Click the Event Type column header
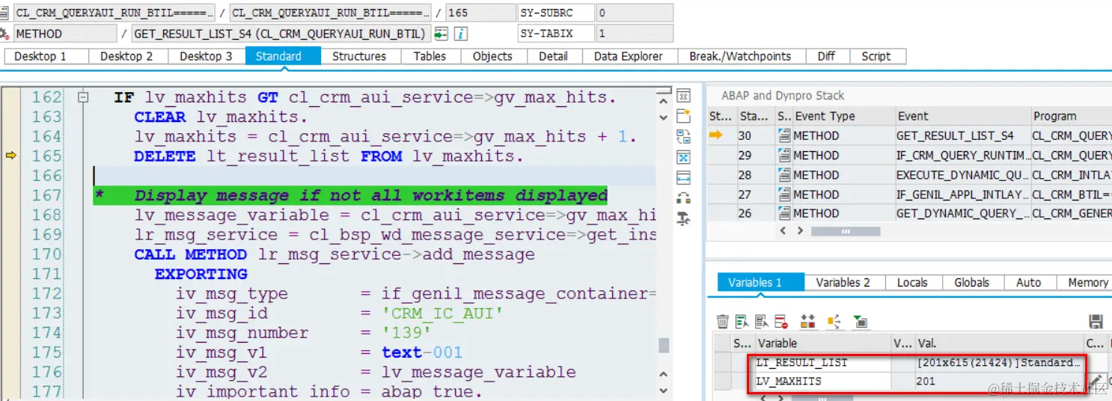This screenshot has height=401, width=1112. pyautogui.click(x=843, y=116)
